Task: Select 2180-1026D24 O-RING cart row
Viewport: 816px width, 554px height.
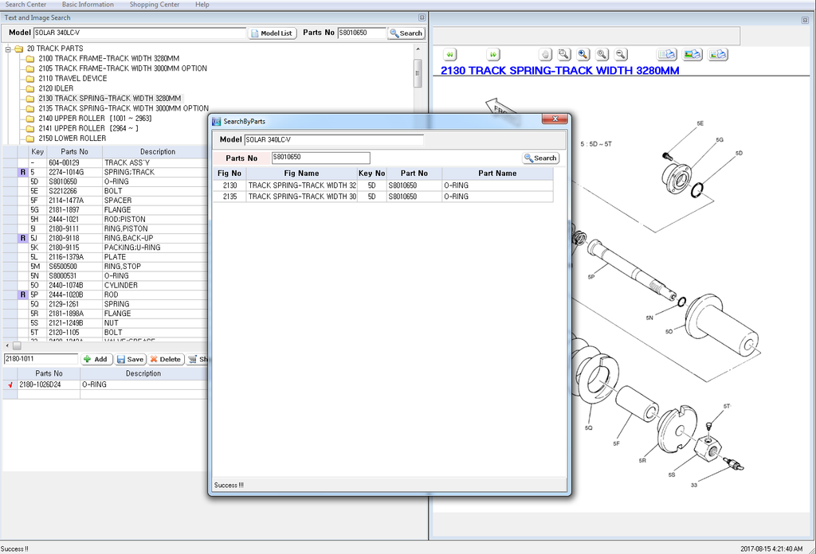Action: (105, 384)
